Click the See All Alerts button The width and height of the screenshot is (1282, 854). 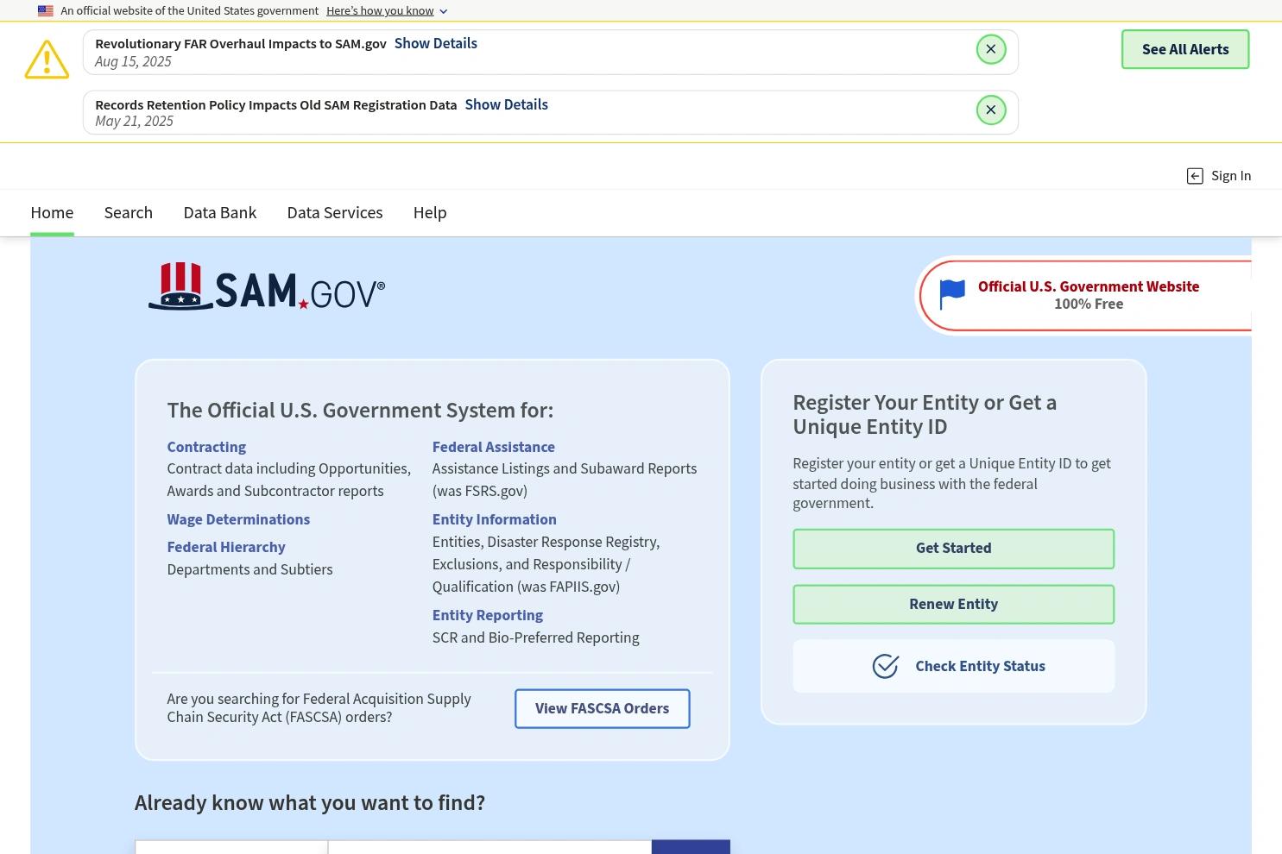1184,49
